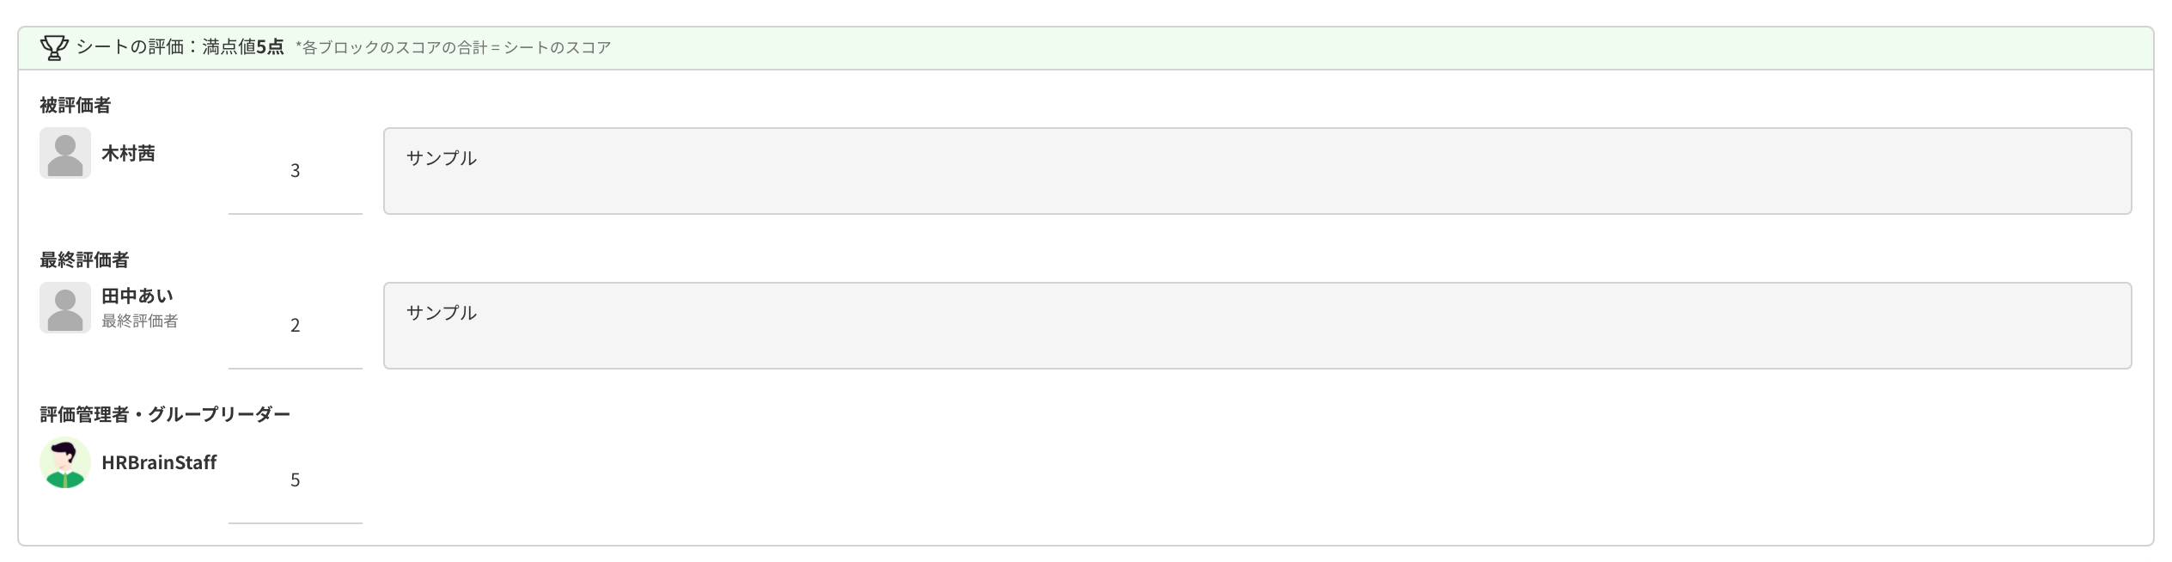Open the HRBrainStaff name link
Screen dimensions: 2172x562
(x=159, y=463)
